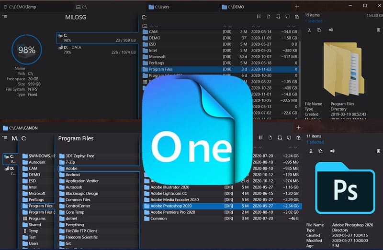Select the D: DATA drive
The image size is (383, 250).
click(x=97, y=50)
